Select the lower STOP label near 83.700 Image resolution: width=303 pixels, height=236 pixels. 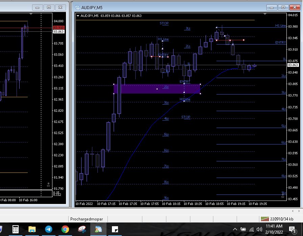click(186, 117)
